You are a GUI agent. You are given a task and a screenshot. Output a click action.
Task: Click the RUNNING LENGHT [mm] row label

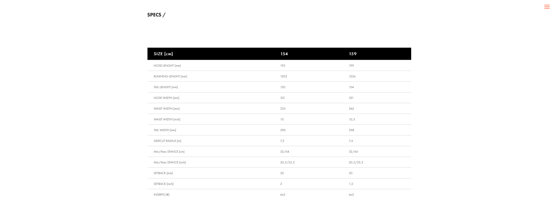pos(170,76)
